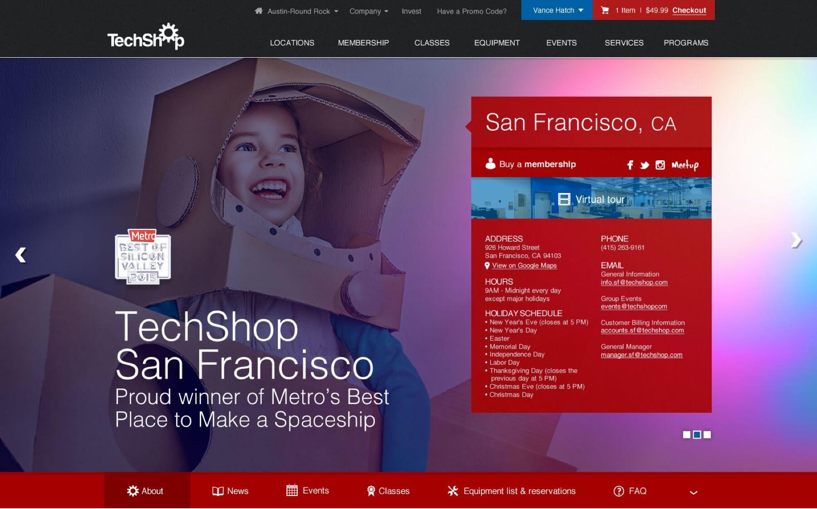Open View on Google Maps link
This screenshot has height=509, width=817.
click(x=524, y=266)
